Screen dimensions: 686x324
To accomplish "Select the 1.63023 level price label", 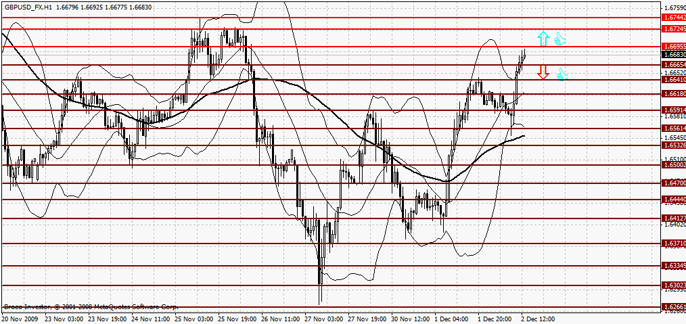I will coord(674,285).
